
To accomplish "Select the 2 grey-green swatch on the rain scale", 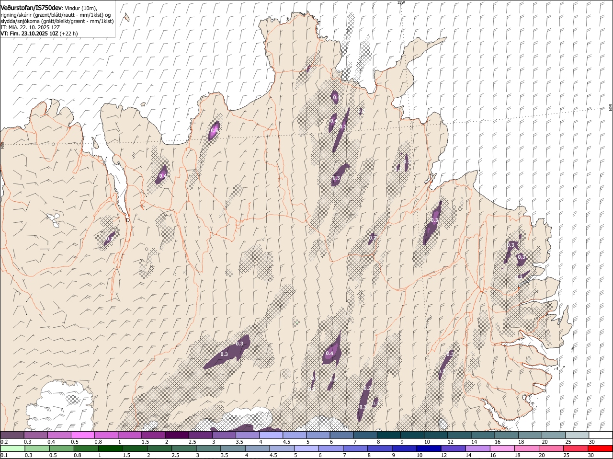I will coord(159,448).
